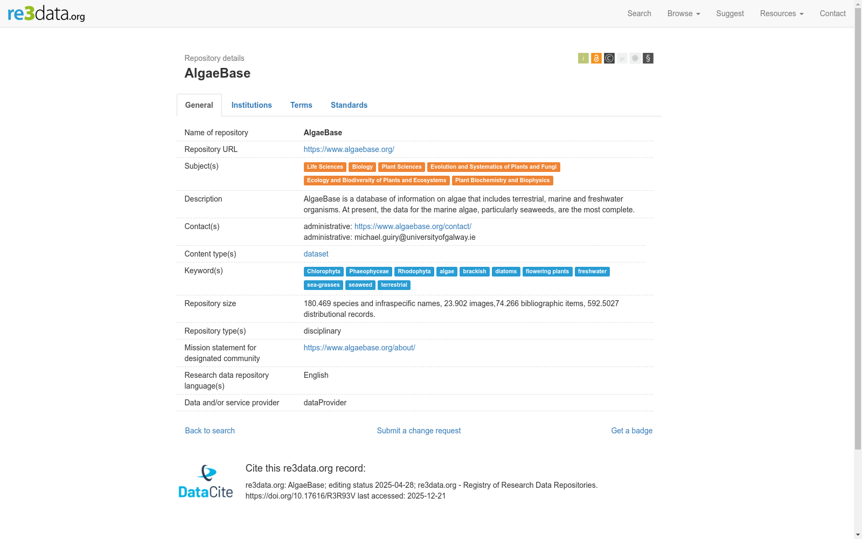Click the greyed-out certificate seal icon
The width and height of the screenshot is (862, 539).
coord(635,58)
